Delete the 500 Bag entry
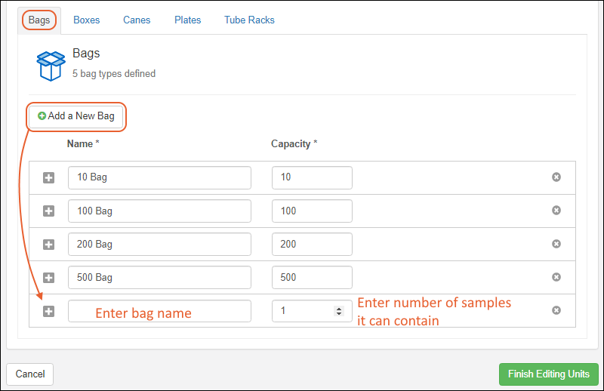604x391 pixels. point(556,277)
